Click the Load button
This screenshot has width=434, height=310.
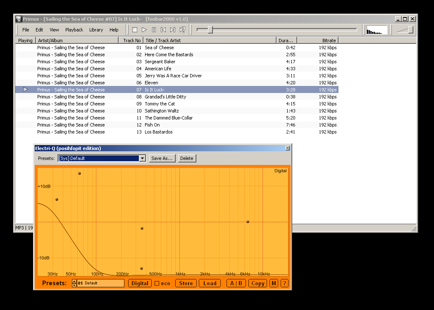click(x=210, y=283)
